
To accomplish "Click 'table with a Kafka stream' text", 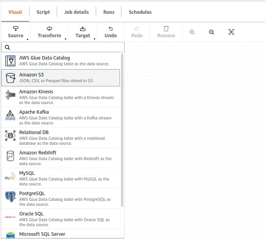I will coord(88,118).
